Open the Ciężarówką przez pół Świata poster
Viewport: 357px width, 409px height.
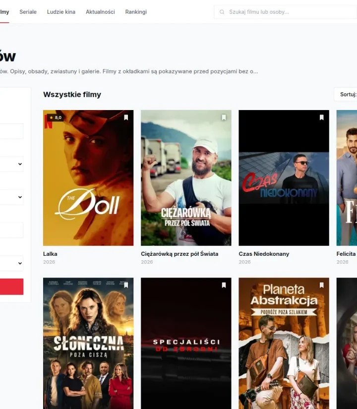[x=186, y=178]
